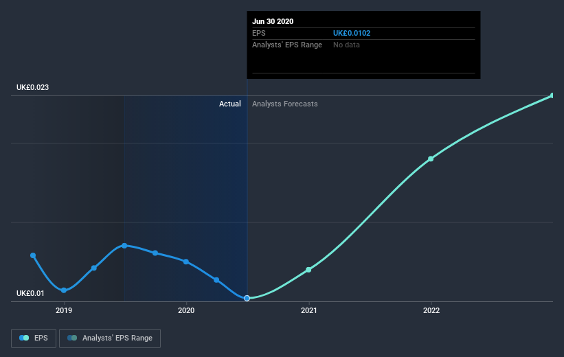Click the 2019 x-axis label
This screenshot has width=564, height=357.
pyautogui.click(x=64, y=310)
